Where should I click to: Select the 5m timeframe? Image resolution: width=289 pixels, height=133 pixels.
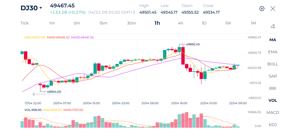(x=77, y=23)
